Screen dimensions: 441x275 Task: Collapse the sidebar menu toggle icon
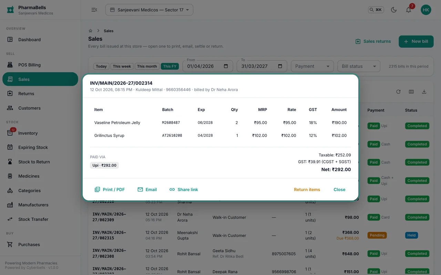click(94, 10)
